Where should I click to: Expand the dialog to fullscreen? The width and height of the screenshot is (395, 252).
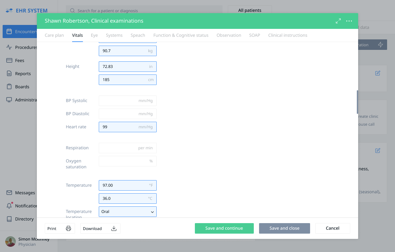(x=338, y=21)
